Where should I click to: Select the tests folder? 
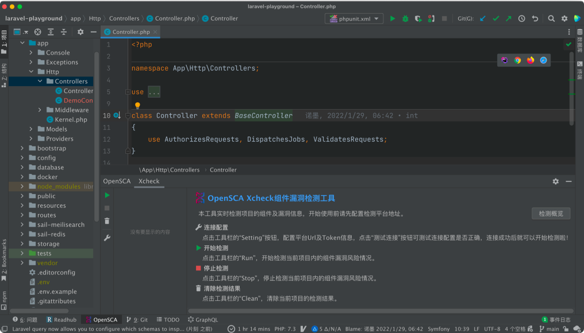(x=51, y=253)
